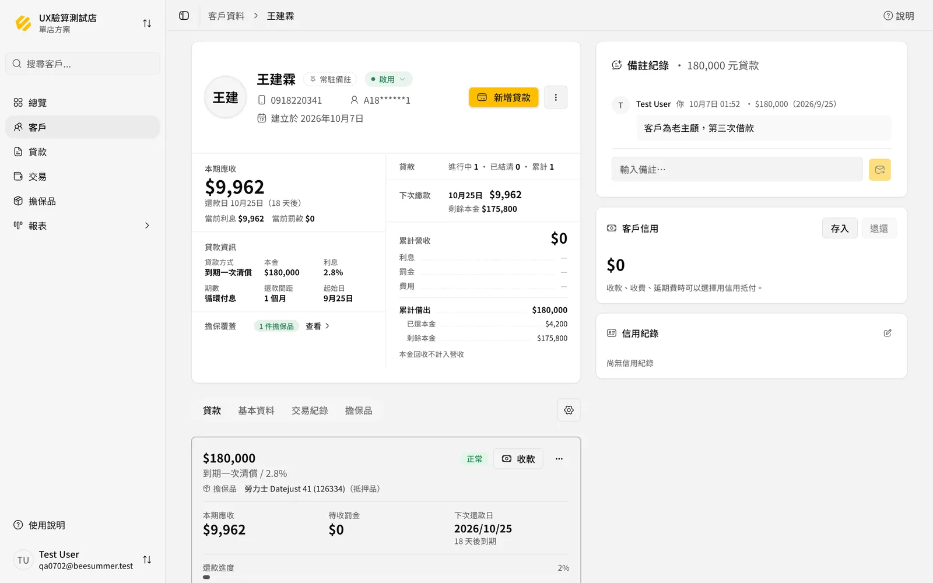Open the loan card ellipsis menu

pos(559,459)
